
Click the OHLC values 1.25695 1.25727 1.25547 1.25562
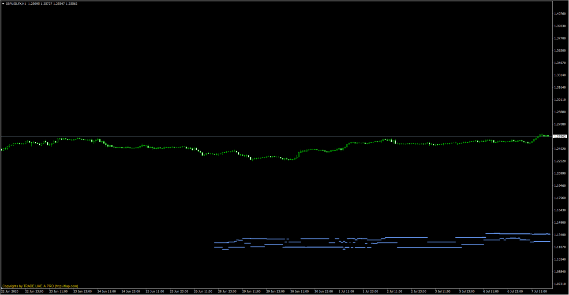[53, 4]
